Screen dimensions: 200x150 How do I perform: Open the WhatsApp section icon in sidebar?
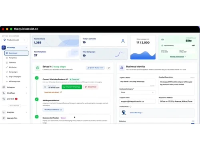(4, 48)
